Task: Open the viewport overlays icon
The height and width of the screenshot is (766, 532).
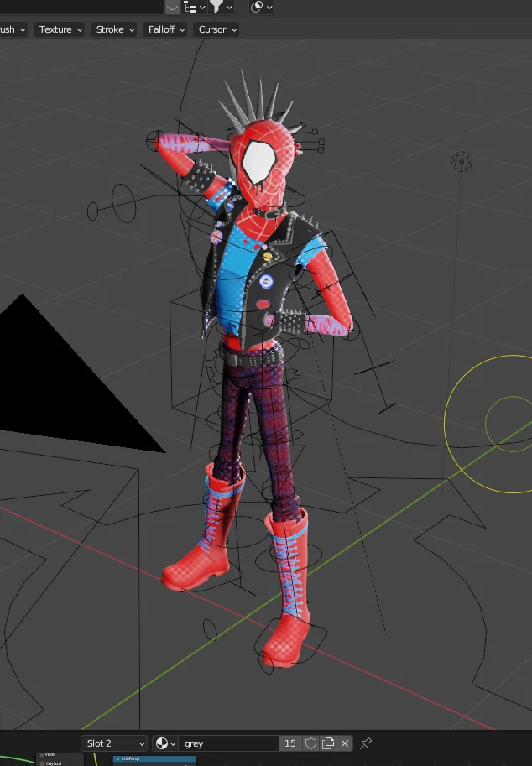Action: [257, 7]
